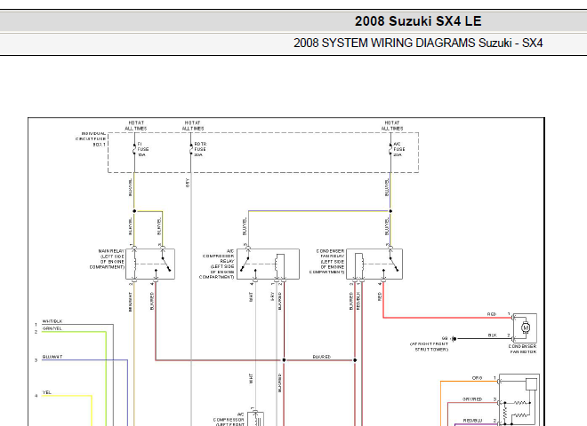Screen dimensions: 587x426
Task: Click the GRY/RED wire label
Action: pyautogui.click(x=472, y=399)
